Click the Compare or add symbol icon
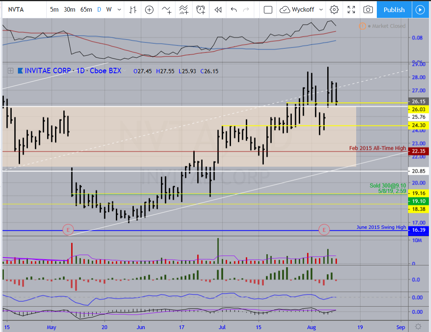 click(x=149, y=10)
